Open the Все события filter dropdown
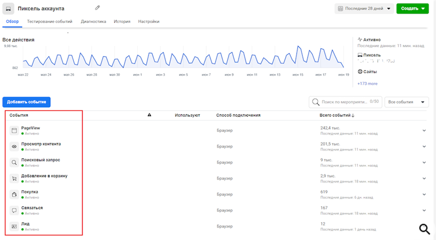The width and height of the screenshot is (436, 240). click(407, 102)
